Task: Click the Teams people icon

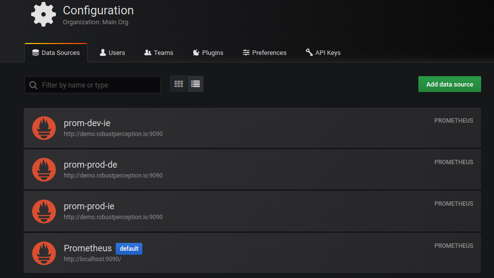Action: click(148, 52)
